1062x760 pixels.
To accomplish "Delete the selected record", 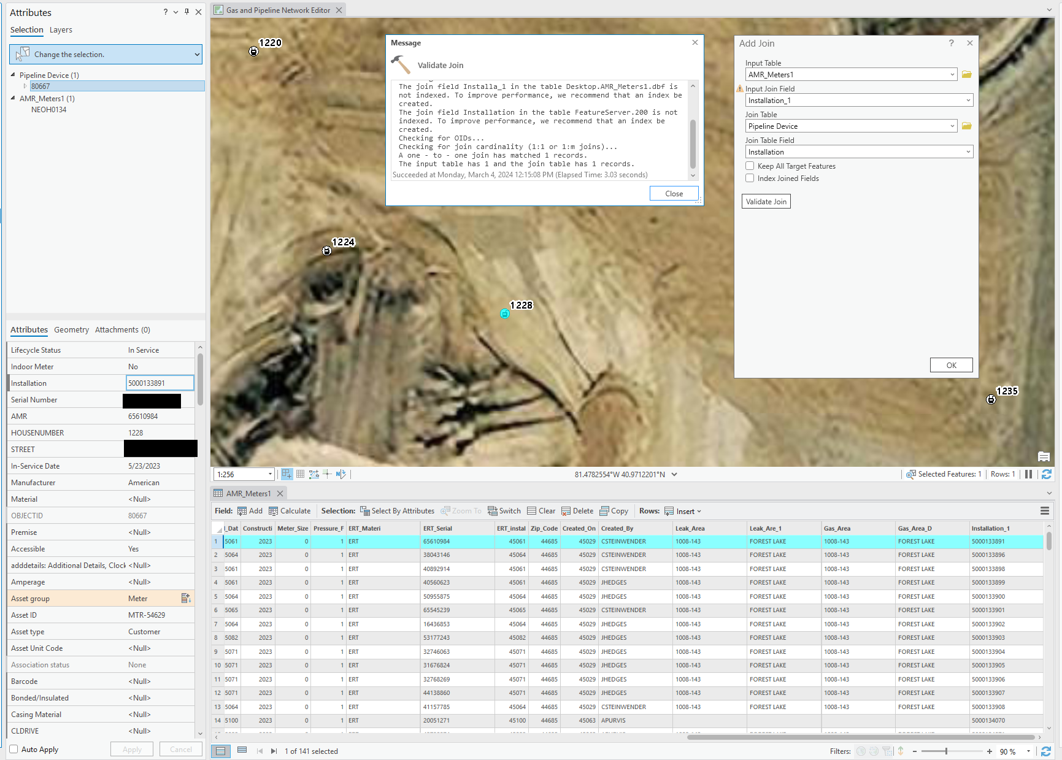I will [577, 510].
